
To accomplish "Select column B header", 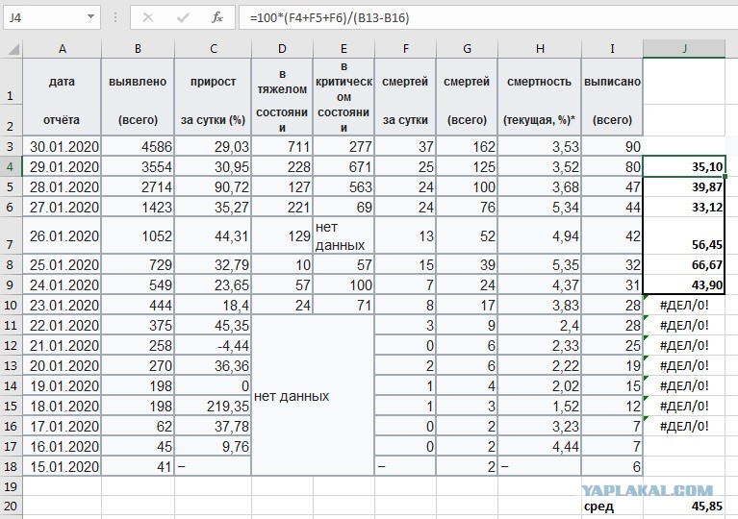I will [x=138, y=48].
